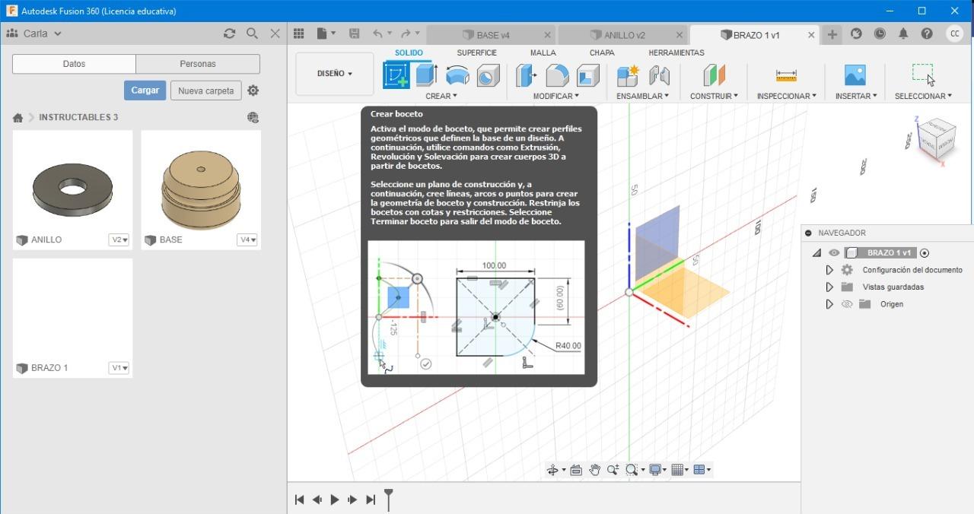
Task: Open the INSPECCIONAR dropdown menu
Action: pyautogui.click(x=786, y=96)
